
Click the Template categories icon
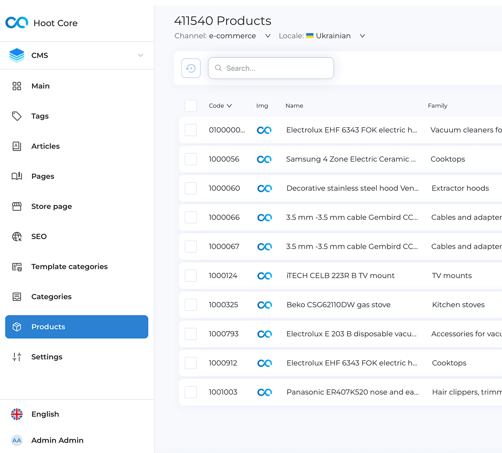(17, 267)
